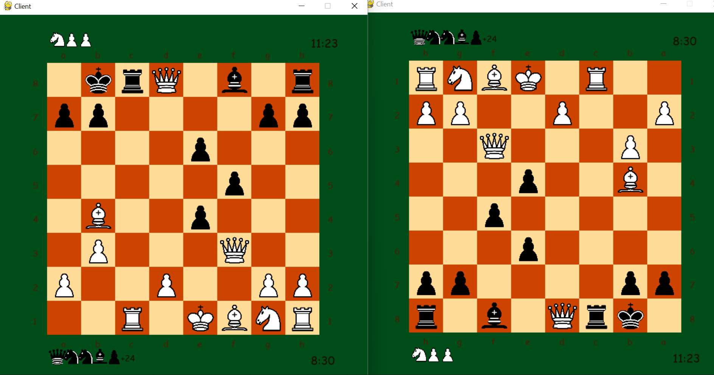Choose white bishop on b4 in left board
The width and height of the screenshot is (714, 375).
click(98, 216)
